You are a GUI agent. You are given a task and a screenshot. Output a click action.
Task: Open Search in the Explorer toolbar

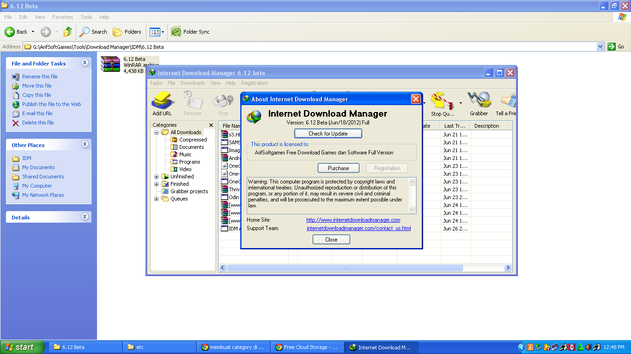tap(93, 32)
